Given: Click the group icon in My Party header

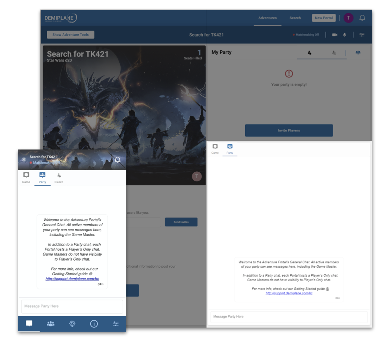Looking at the screenshot, I should click(x=358, y=52).
